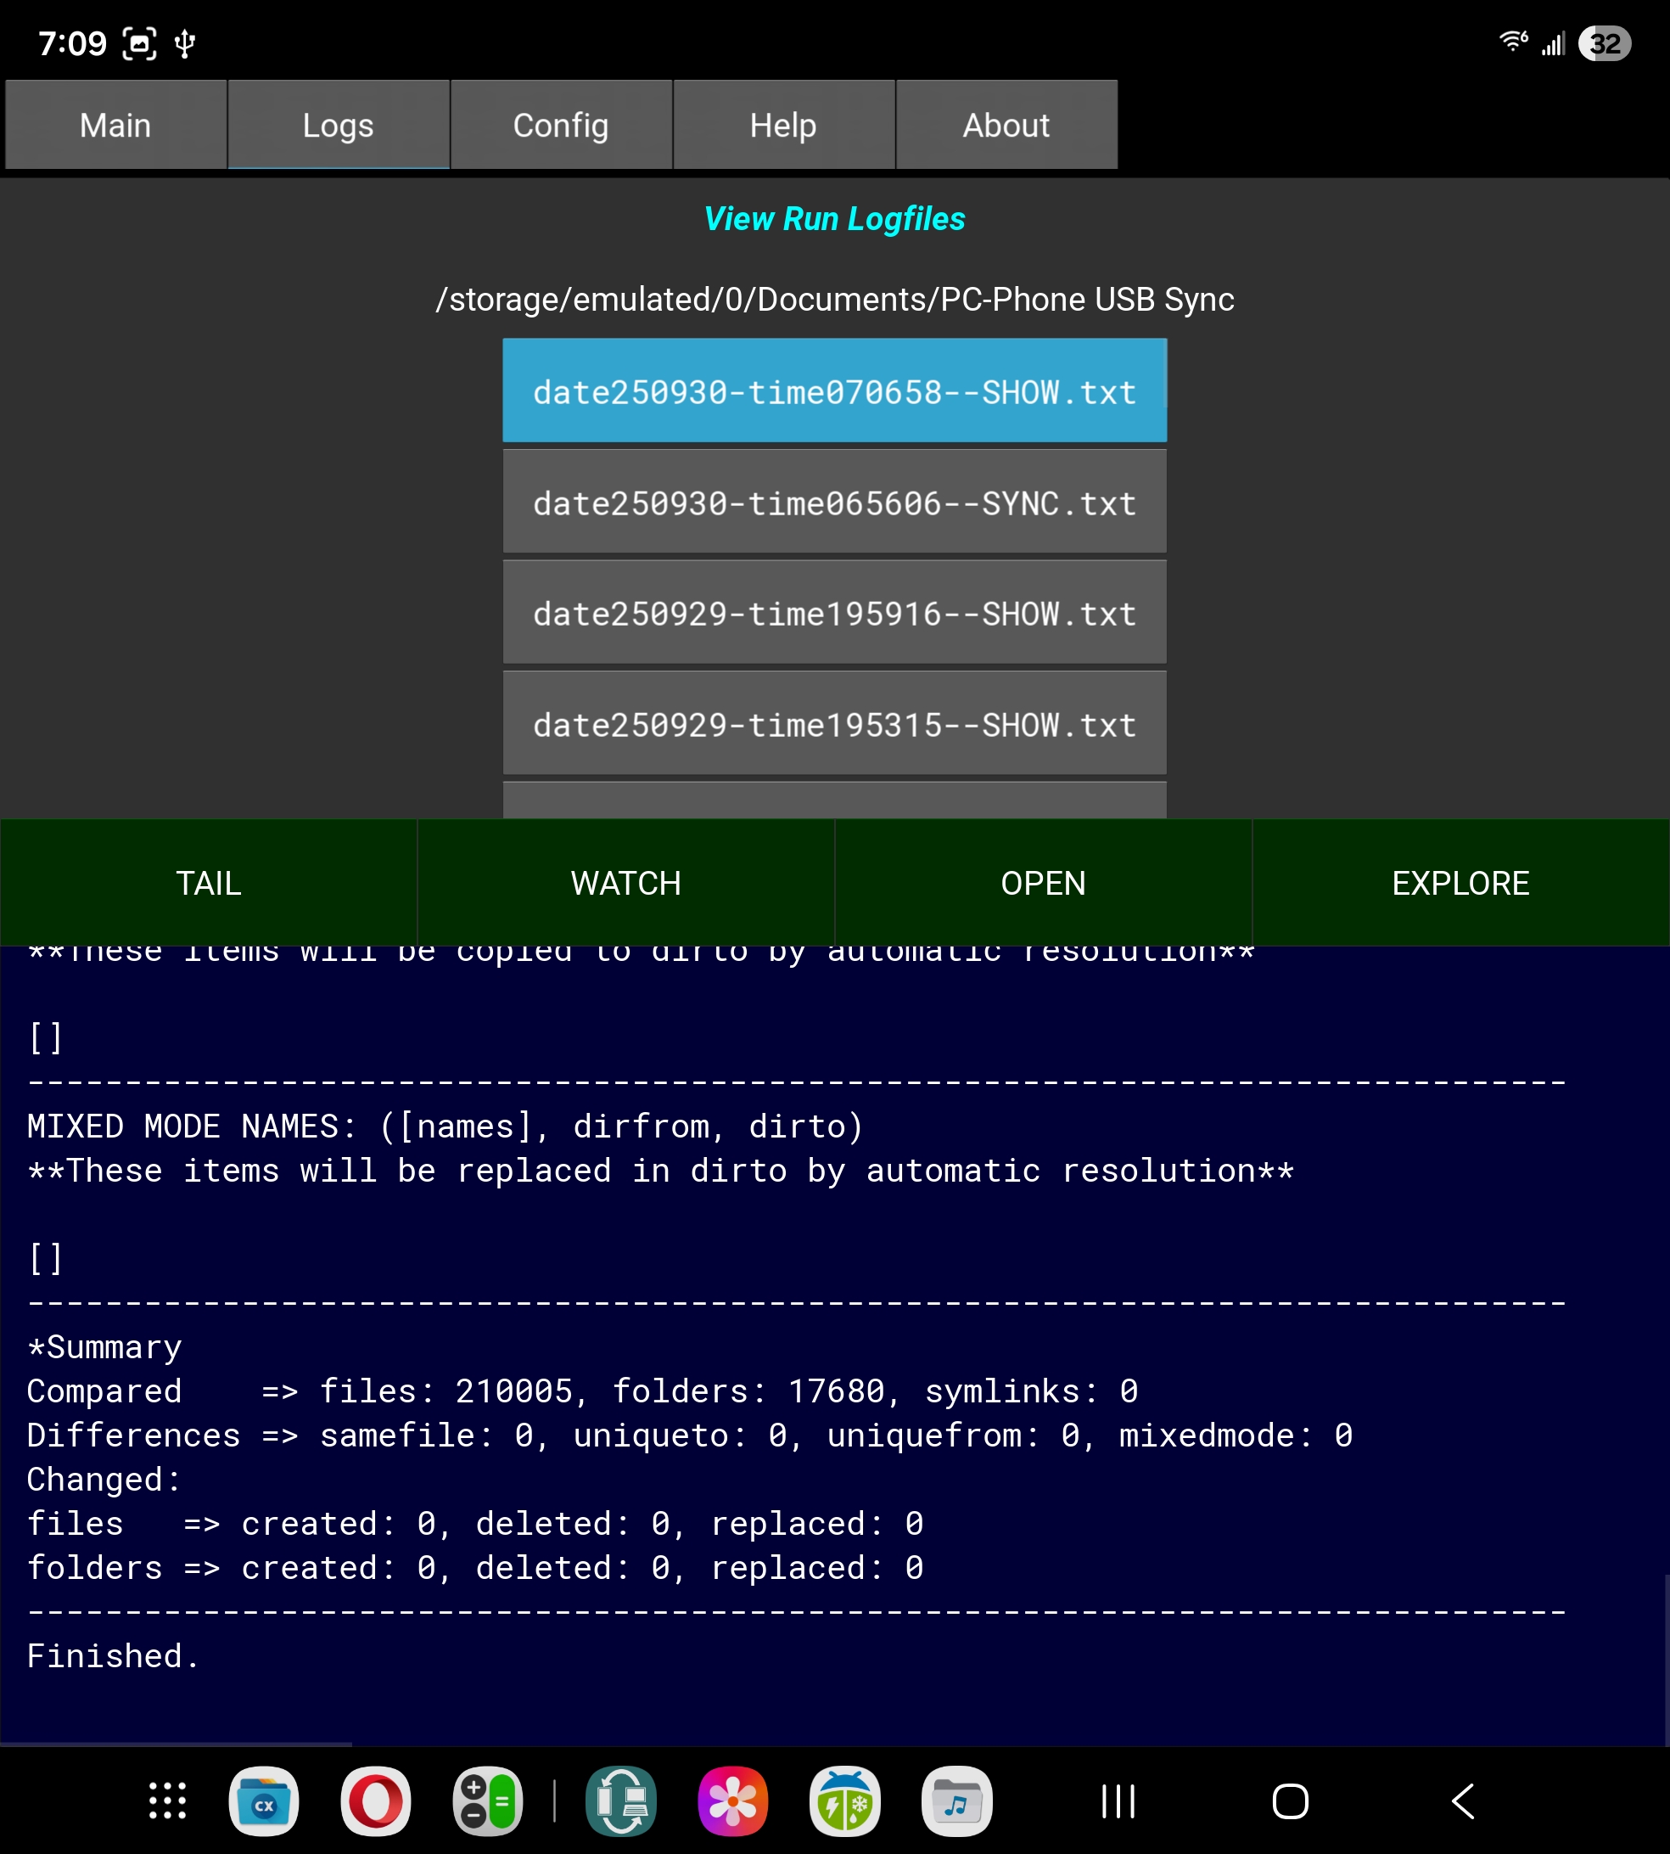The image size is (1670, 1854).
Task: Open the music folder app icon
Action: [x=956, y=1801]
